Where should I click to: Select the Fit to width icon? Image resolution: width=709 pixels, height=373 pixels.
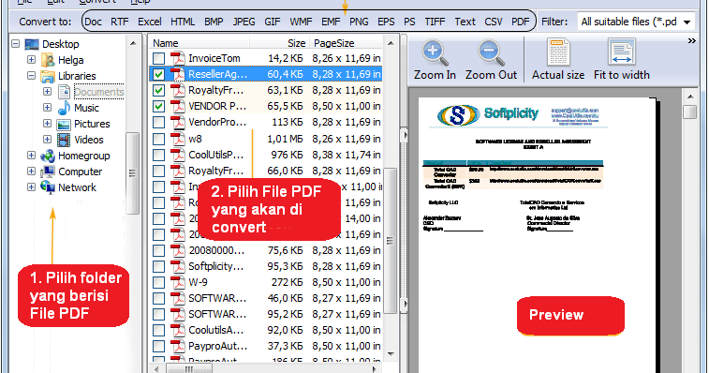click(x=622, y=52)
